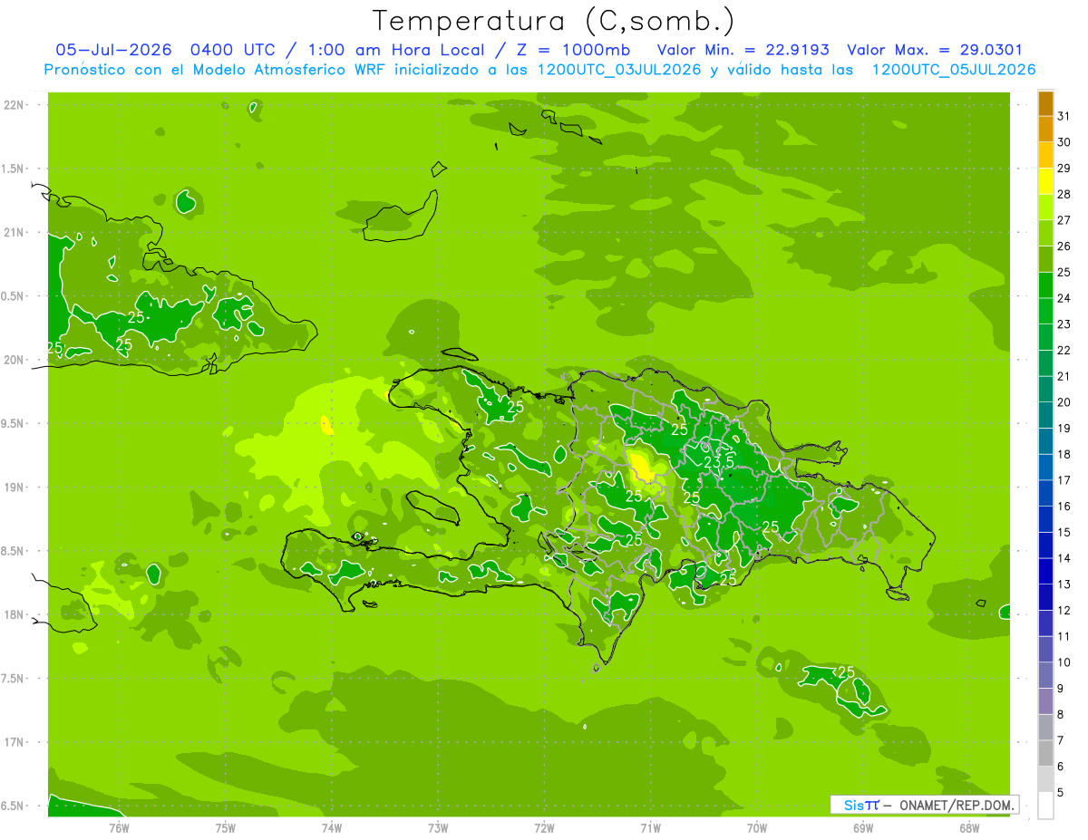This screenshot has height=840, width=1088.
Task: Pick the purple swatch between 9 and 10
Action: click(x=1045, y=676)
